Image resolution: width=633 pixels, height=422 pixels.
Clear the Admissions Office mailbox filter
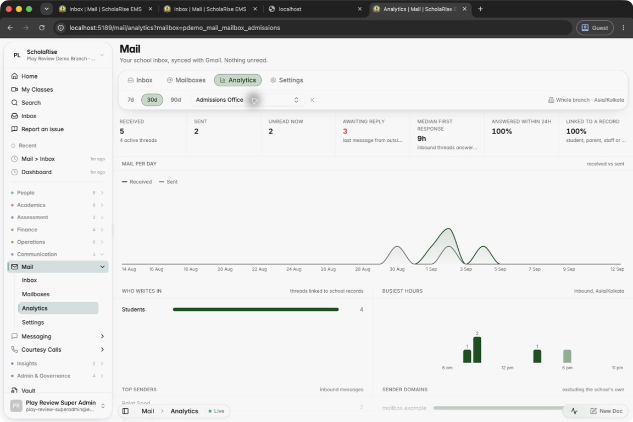(312, 100)
